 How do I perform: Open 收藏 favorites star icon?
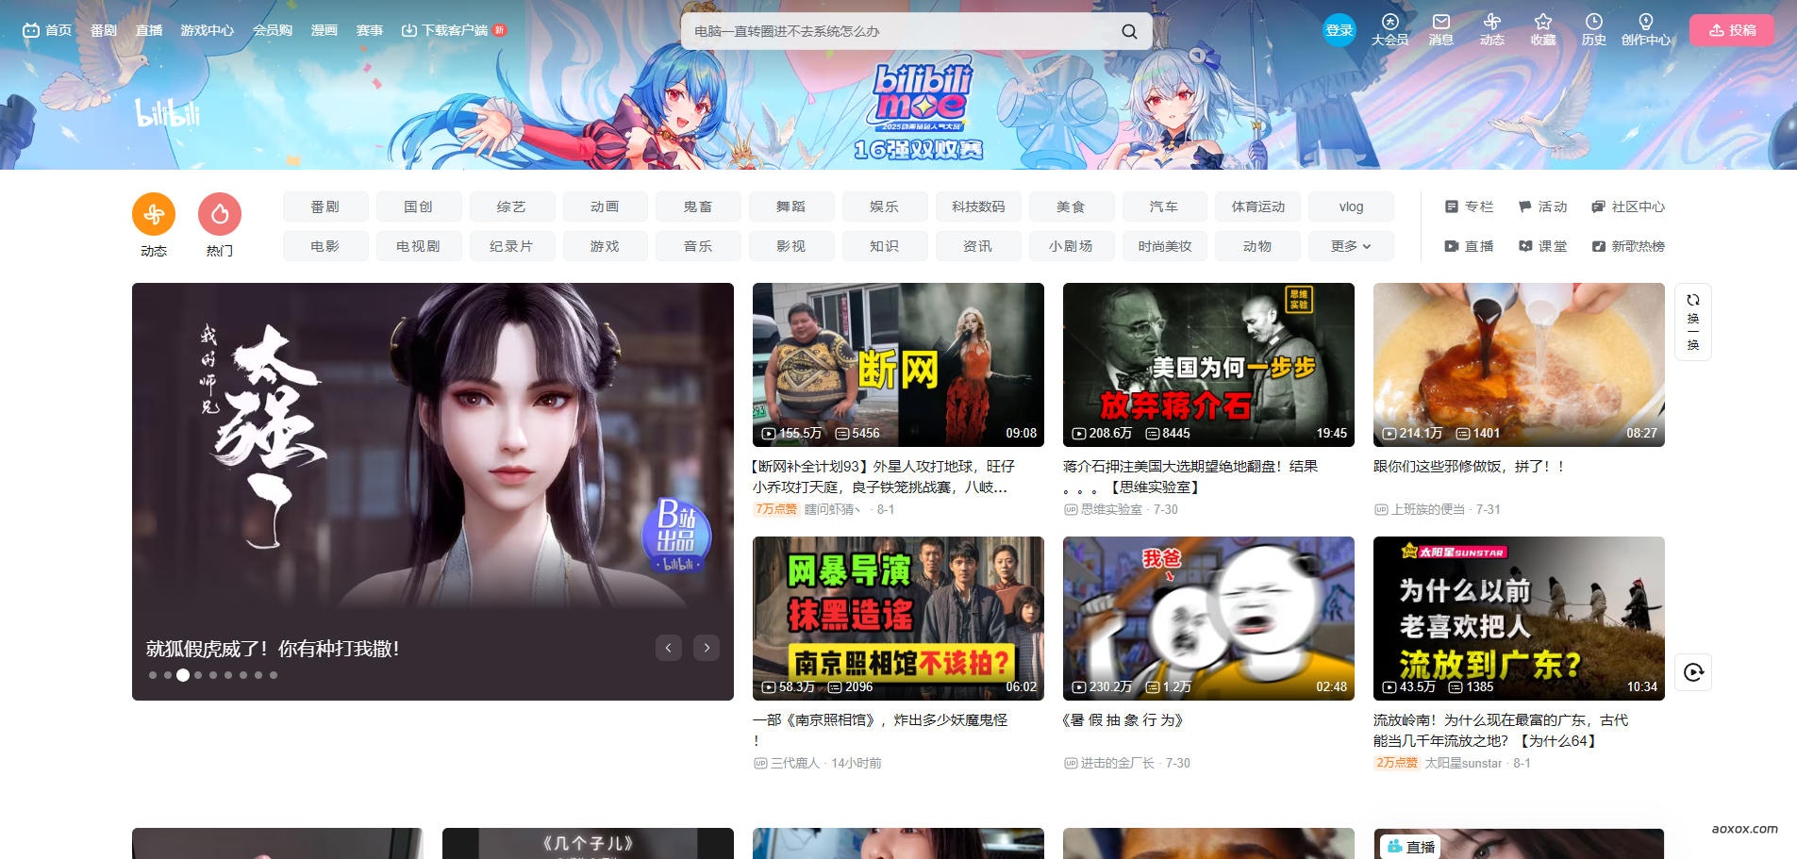pos(1543,30)
